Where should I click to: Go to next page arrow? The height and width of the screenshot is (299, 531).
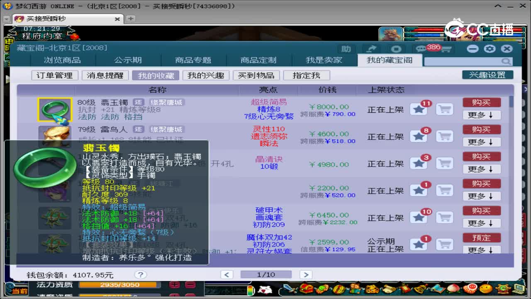click(x=306, y=274)
